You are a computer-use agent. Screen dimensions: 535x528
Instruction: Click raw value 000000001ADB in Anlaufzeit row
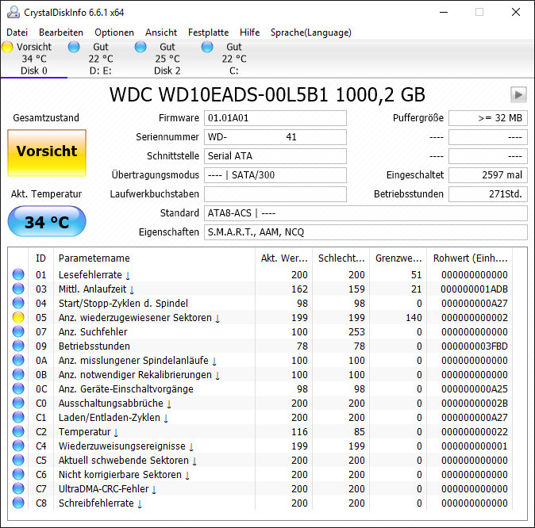(474, 289)
